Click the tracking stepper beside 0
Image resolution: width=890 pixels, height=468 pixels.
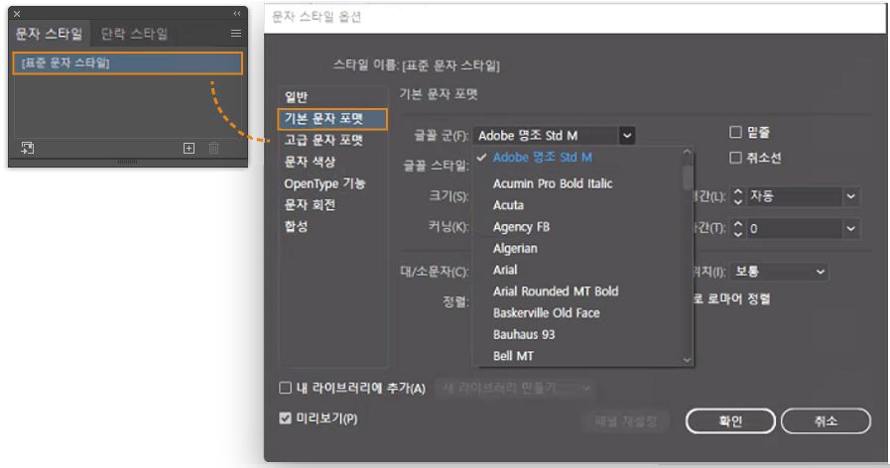click(x=738, y=229)
